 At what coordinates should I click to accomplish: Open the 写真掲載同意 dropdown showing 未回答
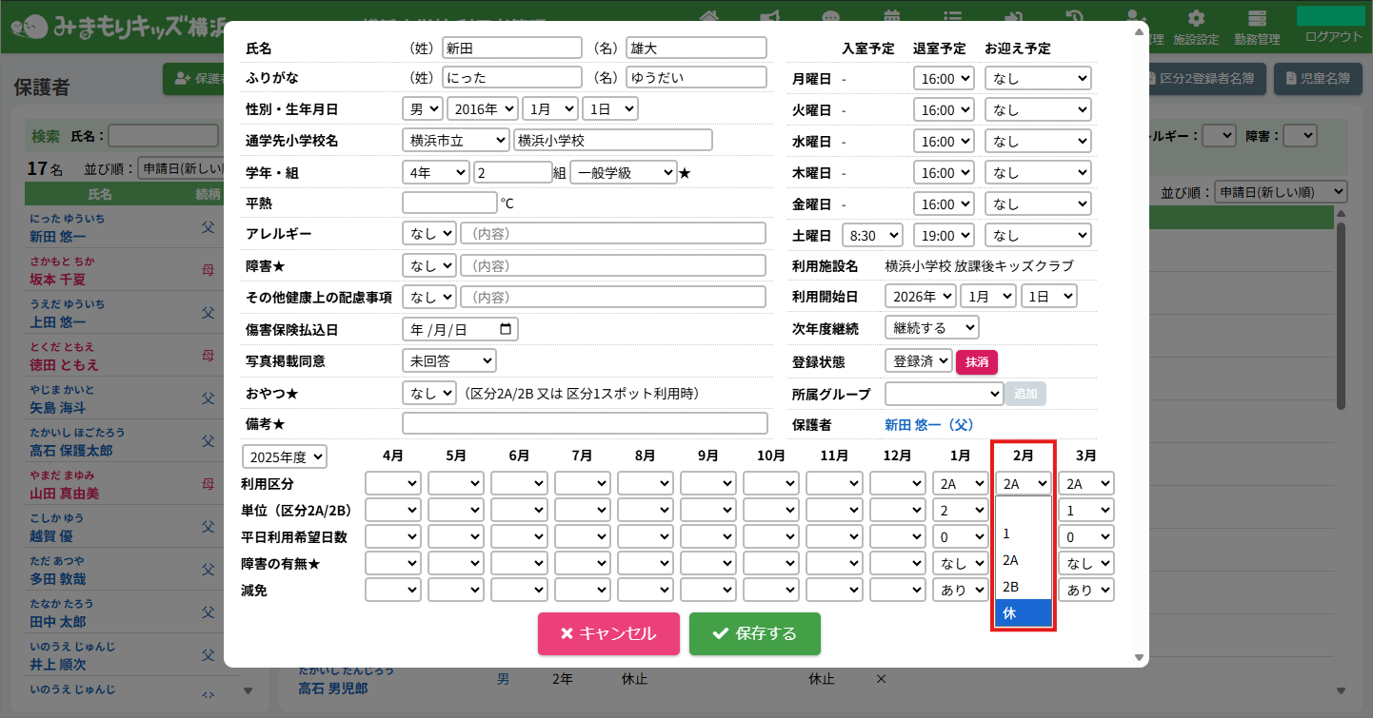pos(448,360)
